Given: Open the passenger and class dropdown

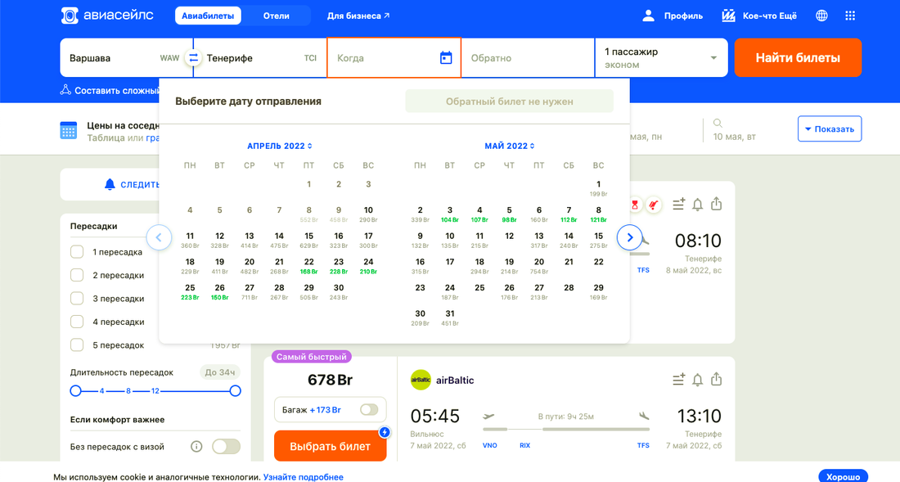Looking at the screenshot, I should pyautogui.click(x=661, y=58).
